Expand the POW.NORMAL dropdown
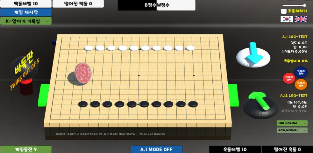The image size is (313, 153). click(292, 130)
